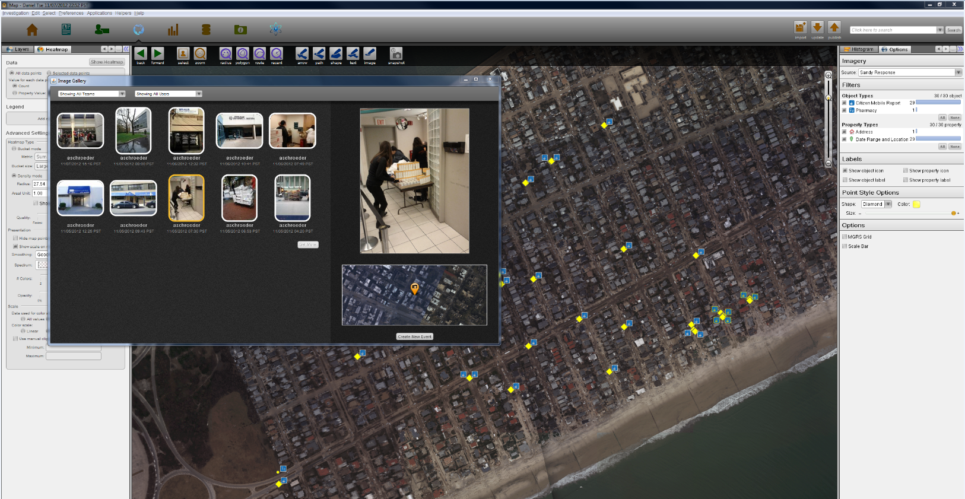Open the Showing All Teams dropdown
Image resolution: width=965 pixels, height=499 pixels.
pos(92,94)
